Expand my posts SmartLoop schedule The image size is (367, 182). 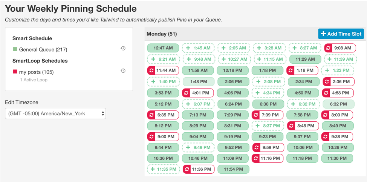click(x=36, y=72)
